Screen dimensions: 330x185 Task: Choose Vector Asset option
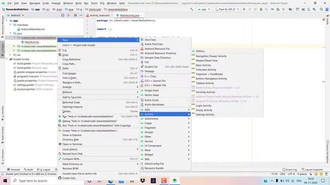tap(152, 95)
